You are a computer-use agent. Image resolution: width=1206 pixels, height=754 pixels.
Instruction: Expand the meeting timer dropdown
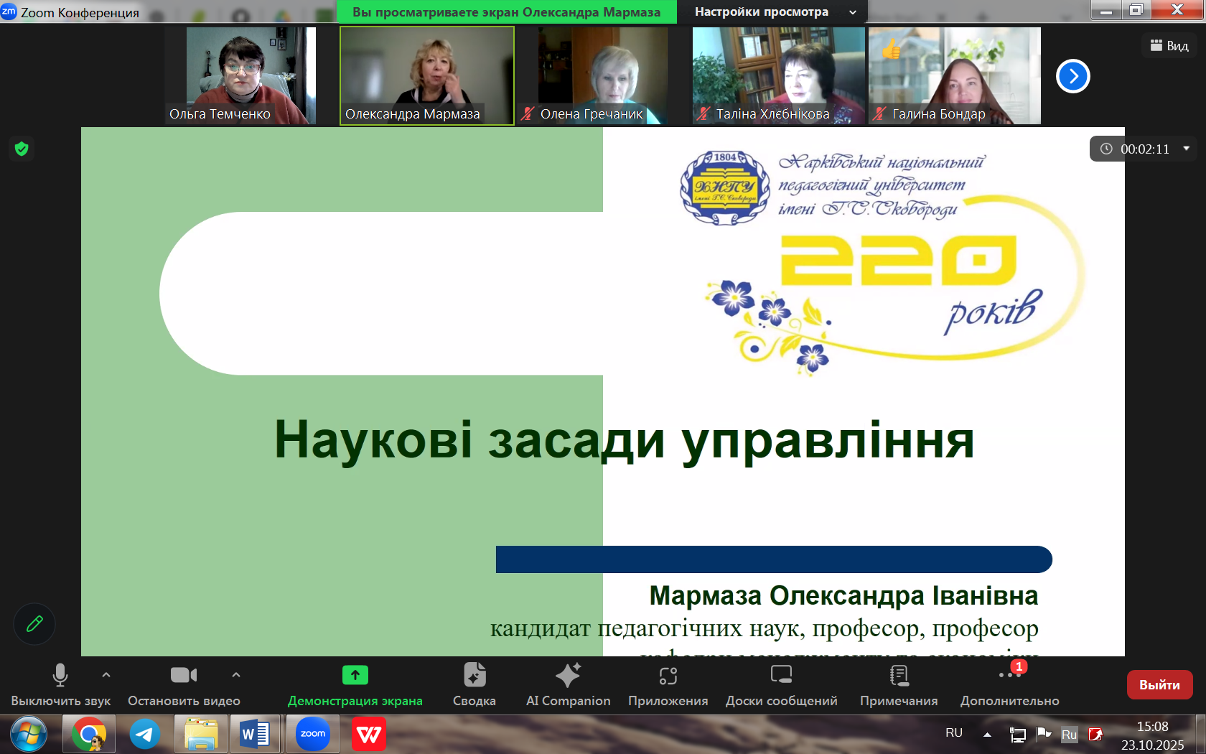[x=1187, y=149]
